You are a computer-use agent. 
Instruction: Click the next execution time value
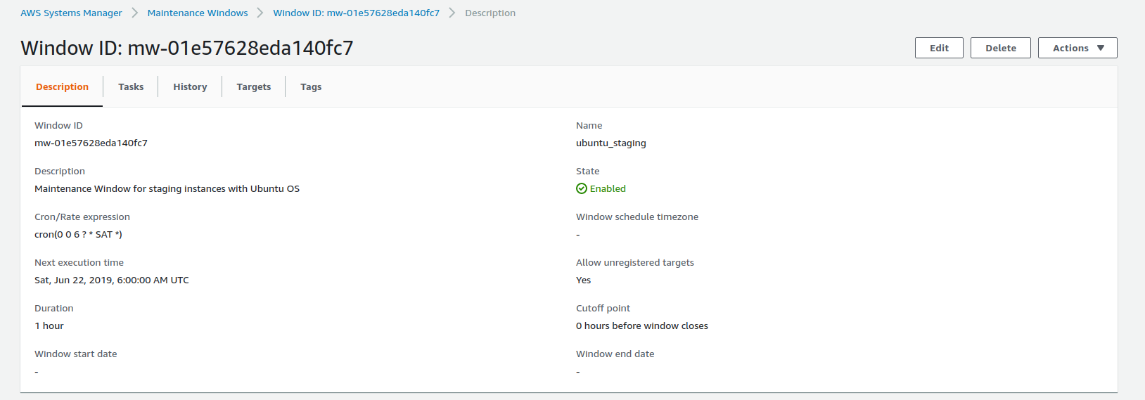click(x=111, y=280)
